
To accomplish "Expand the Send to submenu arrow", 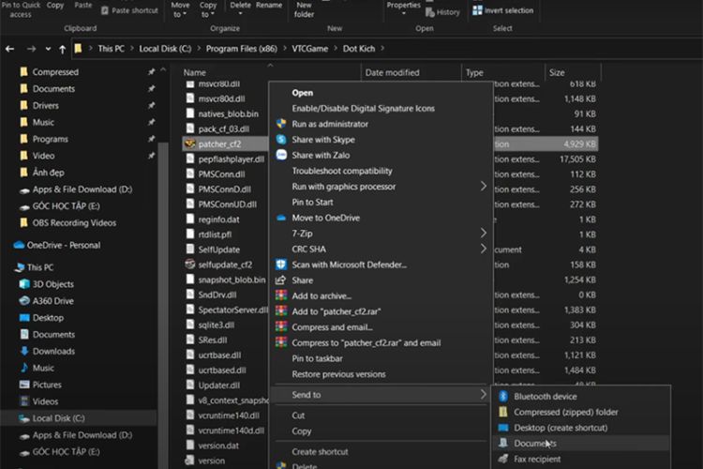I will pyautogui.click(x=483, y=395).
